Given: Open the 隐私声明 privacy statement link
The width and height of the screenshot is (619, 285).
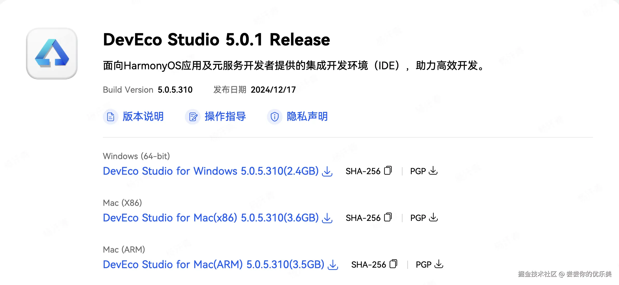Looking at the screenshot, I should [x=307, y=117].
